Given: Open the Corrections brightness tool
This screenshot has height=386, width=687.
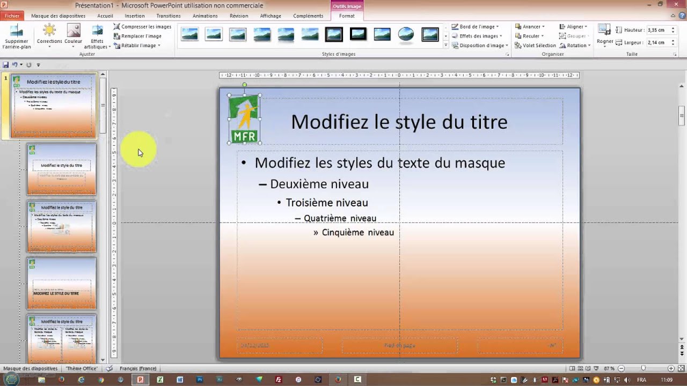Looking at the screenshot, I should tap(49, 36).
